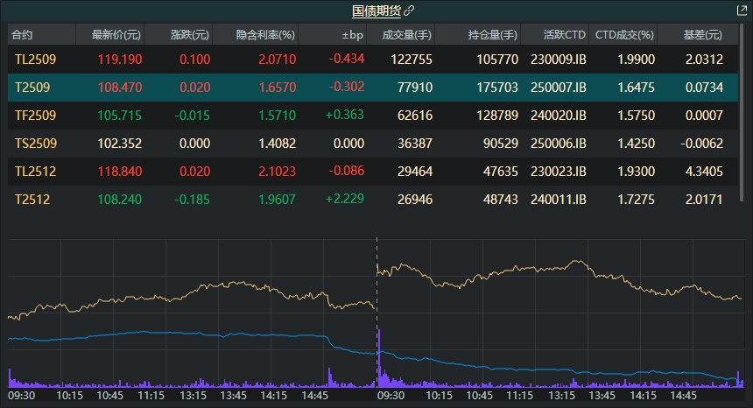753x408 pixels.
Task: Select the TL2509 contract row
Action: click(35, 60)
